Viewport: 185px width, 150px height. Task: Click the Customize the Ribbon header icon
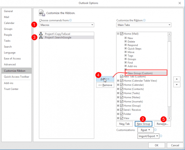42,13
